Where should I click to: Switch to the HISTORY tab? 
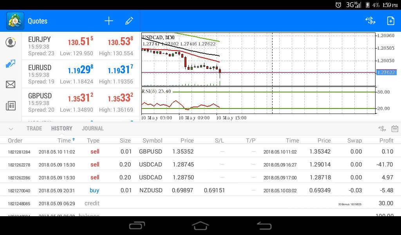tap(61, 128)
